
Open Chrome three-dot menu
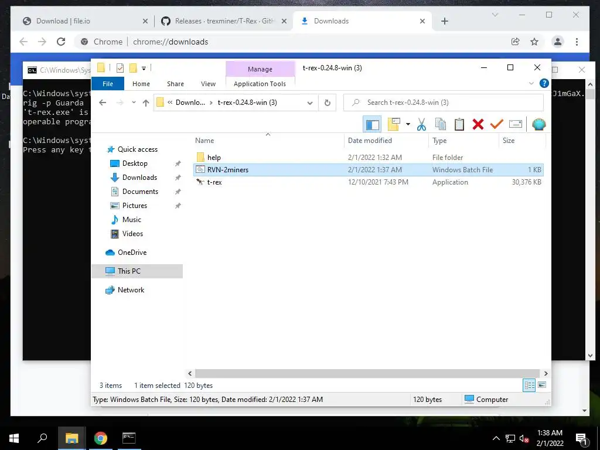point(577,42)
